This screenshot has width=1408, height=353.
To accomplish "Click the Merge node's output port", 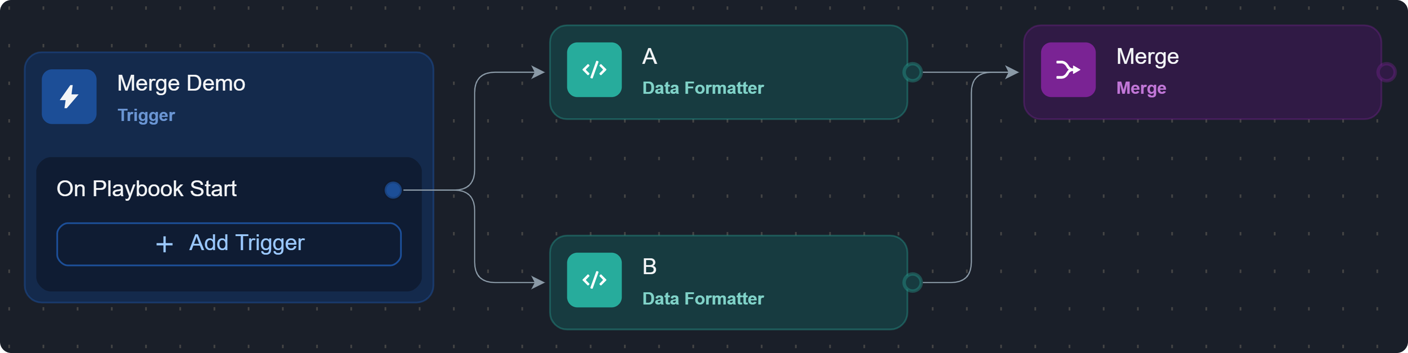I will 1386,72.
